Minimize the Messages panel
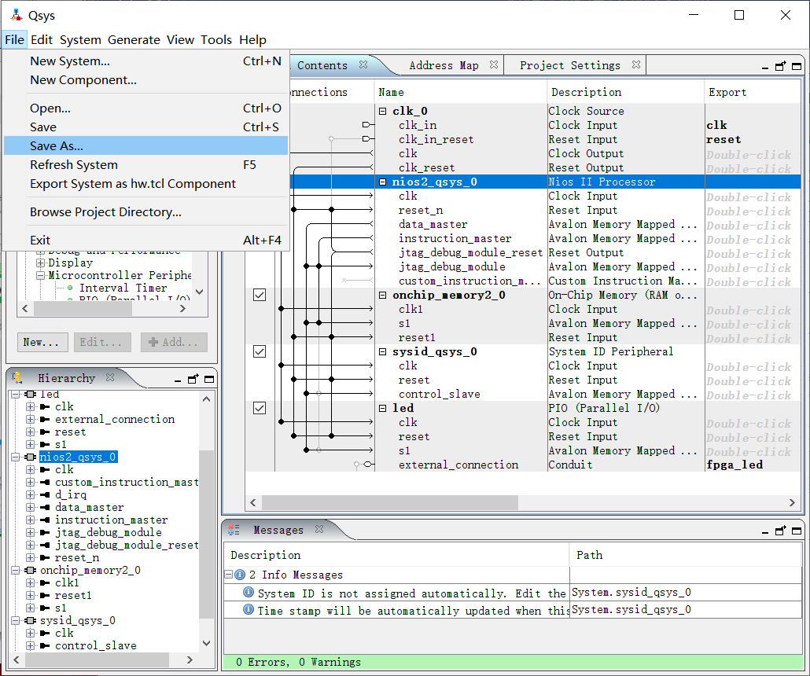 tap(764, 531)
